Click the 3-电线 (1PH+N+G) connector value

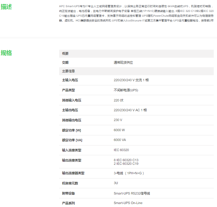click(x=129, y=173)
